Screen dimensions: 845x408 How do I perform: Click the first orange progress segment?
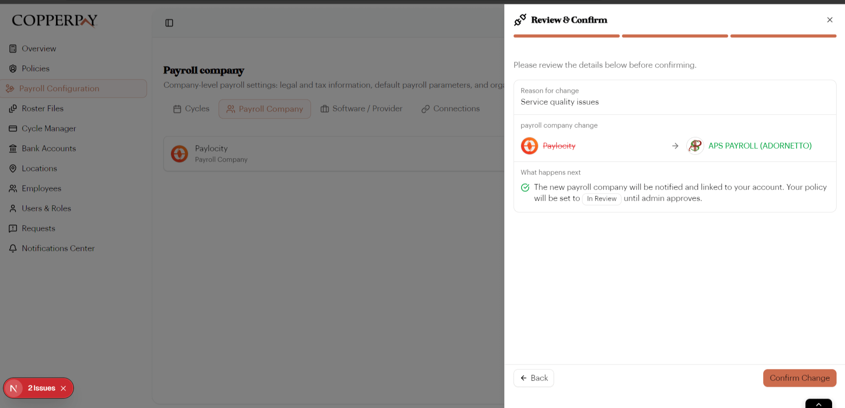[x=566, y=36]
